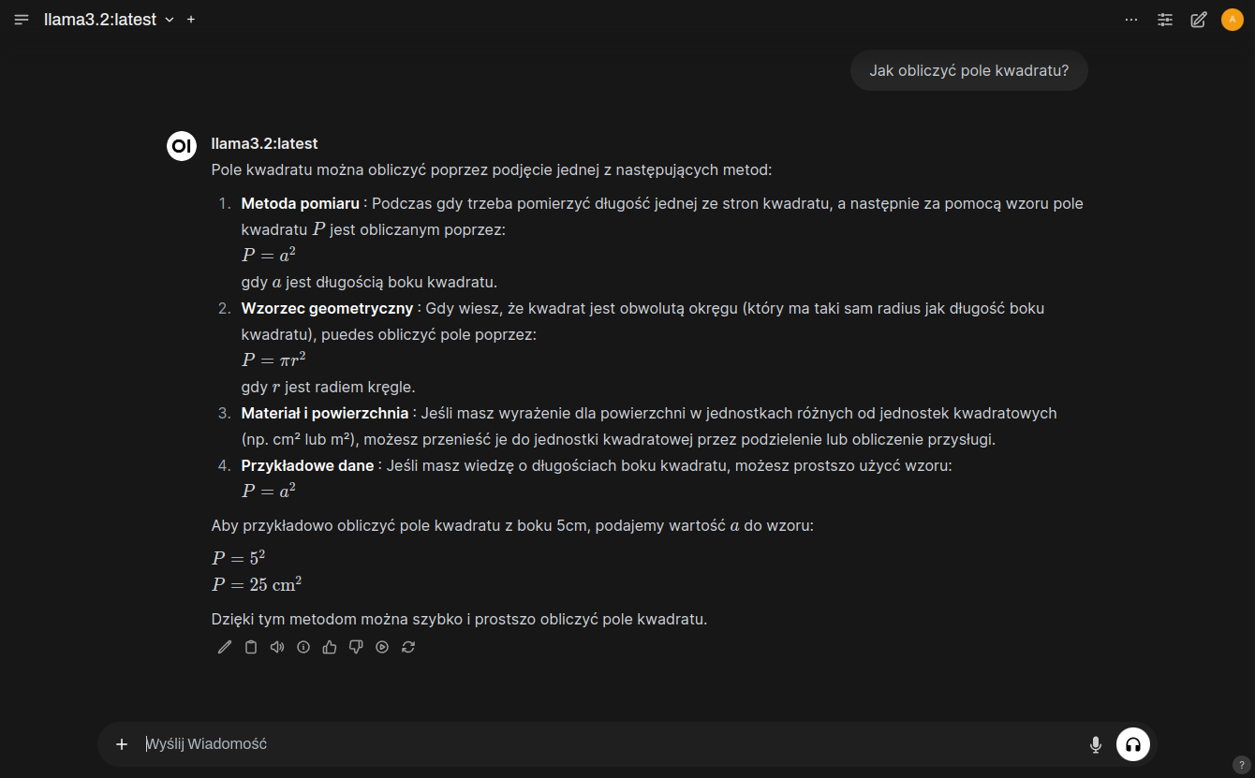This screenshot has width=1255, height=778.
Task: Click the bold 'Wzorzec geometryczny' text
Action: click(327, 308)
